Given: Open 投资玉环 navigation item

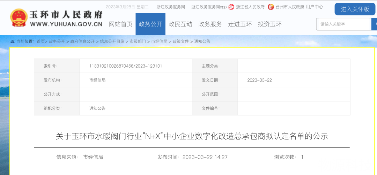Looking at the screenshot, I should coord(269,24).
